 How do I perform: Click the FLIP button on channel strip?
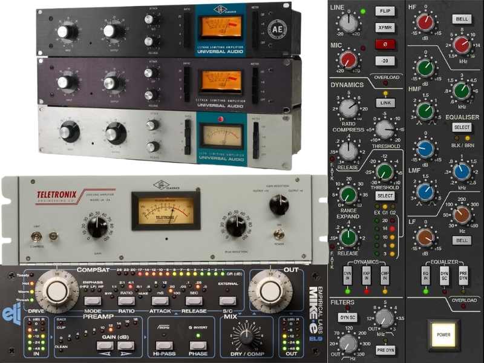click(x=385, y=11)
